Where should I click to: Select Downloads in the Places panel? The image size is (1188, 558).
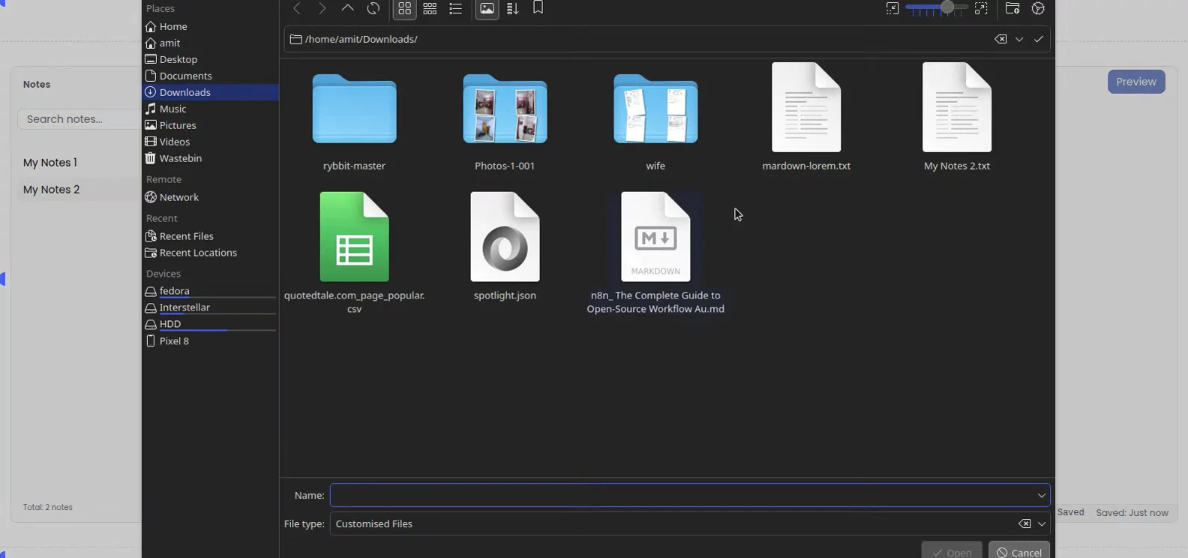pyautogui.click(x=210, y=92)
